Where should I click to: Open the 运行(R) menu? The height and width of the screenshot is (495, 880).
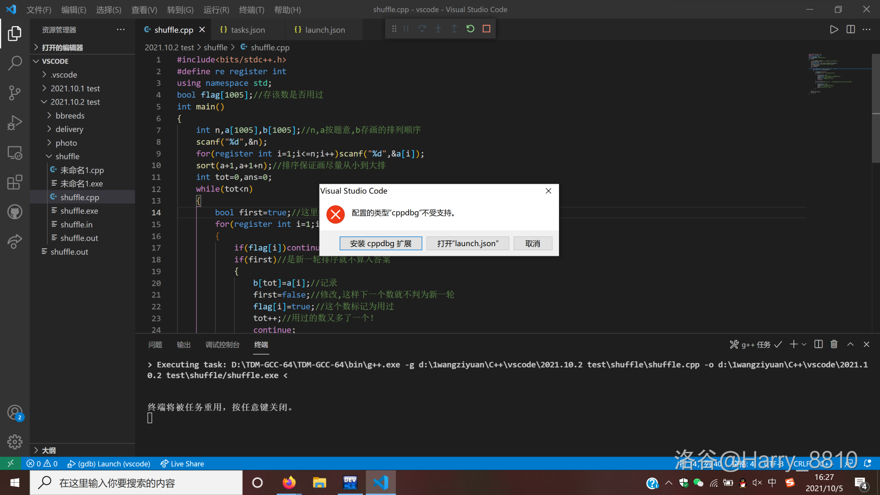tap(216, 10)
